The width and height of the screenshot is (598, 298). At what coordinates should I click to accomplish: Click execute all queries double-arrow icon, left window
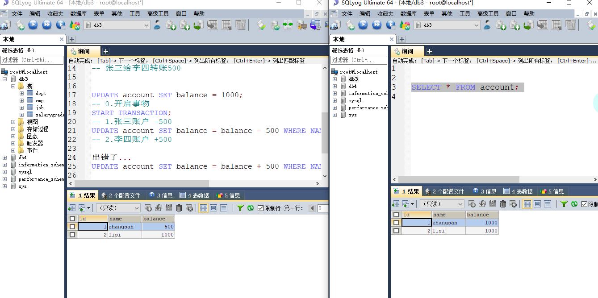(47, 25)
